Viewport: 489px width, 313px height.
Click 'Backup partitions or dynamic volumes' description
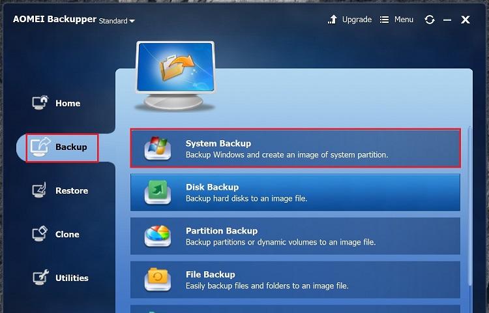(280, 242)
